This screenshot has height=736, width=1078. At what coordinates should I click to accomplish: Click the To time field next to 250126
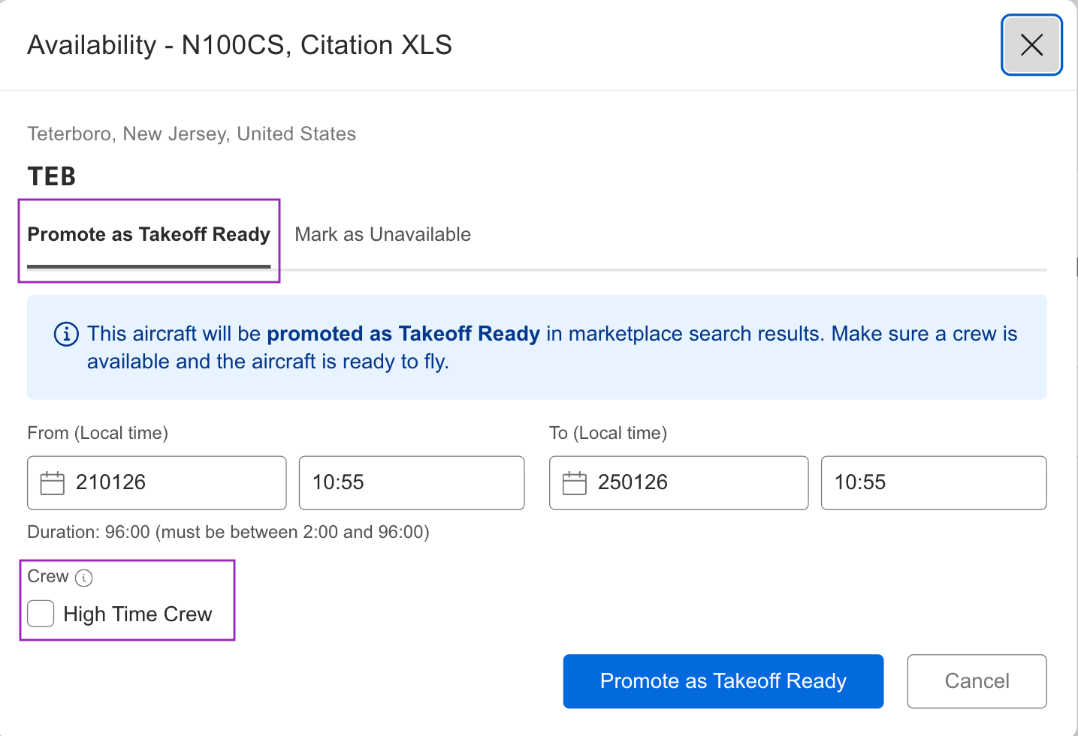[933, 483]
